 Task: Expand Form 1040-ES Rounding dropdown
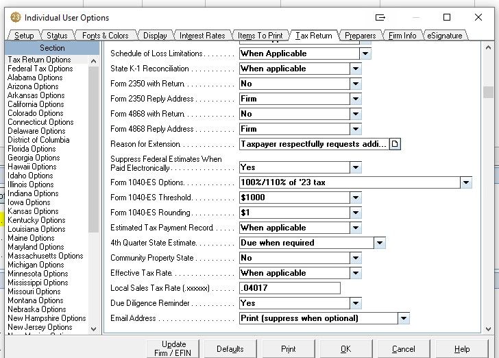coord(356,213)
